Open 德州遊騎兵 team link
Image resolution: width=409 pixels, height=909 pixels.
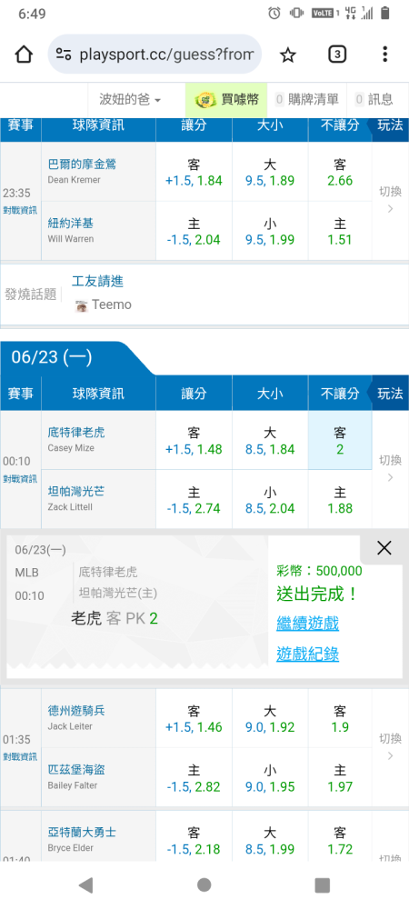tap(76, 711)
